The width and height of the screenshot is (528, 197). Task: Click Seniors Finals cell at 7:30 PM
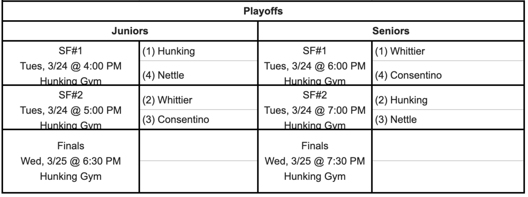[315, 162]
